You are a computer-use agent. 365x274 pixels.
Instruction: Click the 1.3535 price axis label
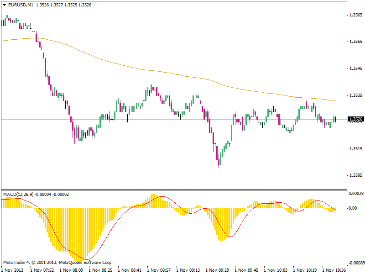(356, 95)
